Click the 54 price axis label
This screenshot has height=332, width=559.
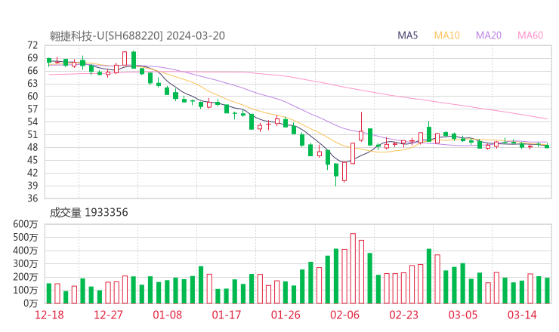point(32,121)
